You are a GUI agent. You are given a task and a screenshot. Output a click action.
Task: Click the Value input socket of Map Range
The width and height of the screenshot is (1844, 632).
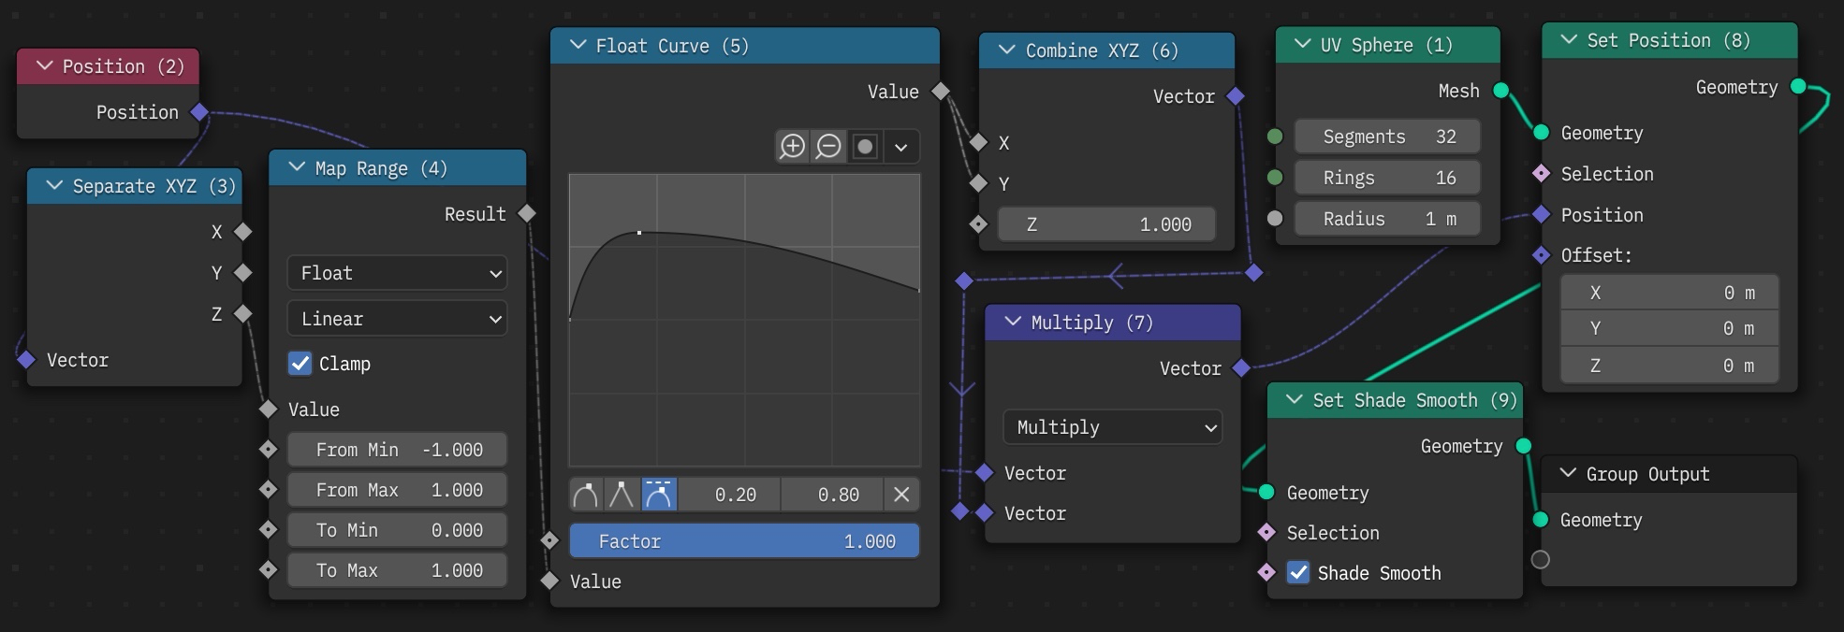(269, 409)
